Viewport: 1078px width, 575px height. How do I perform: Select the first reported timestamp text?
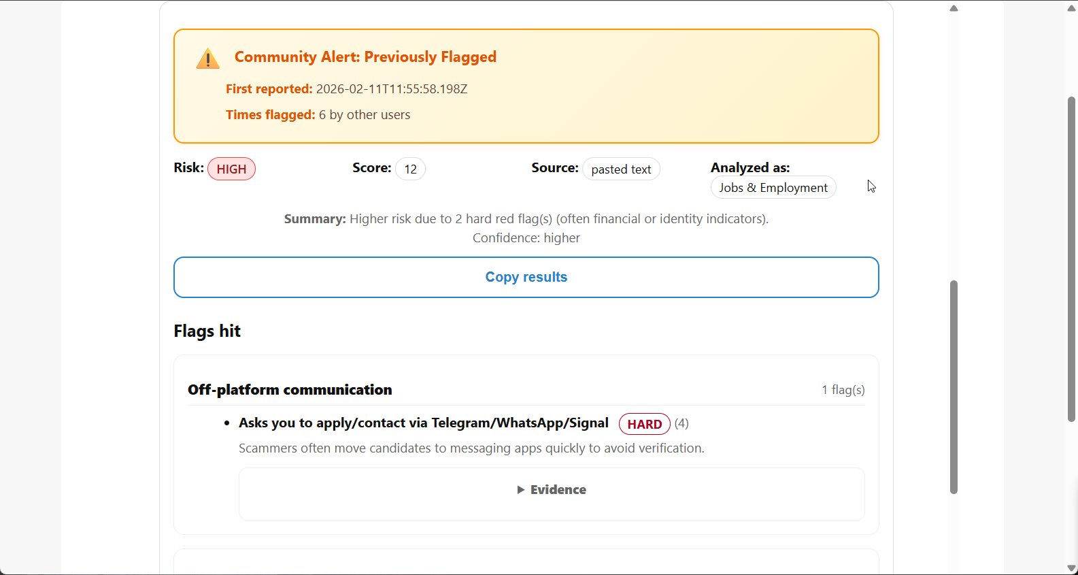pyautogui.click(x=392, y=89)
